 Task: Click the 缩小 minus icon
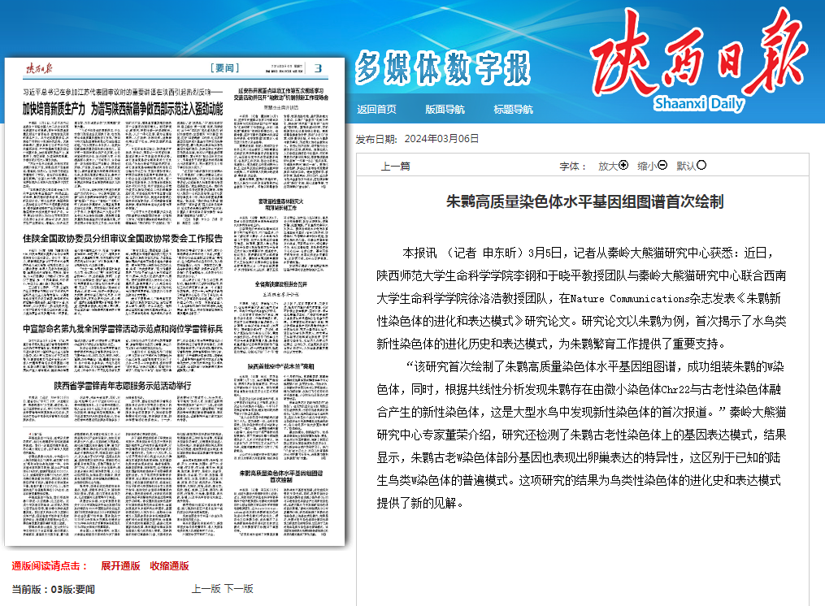point(662,165)
